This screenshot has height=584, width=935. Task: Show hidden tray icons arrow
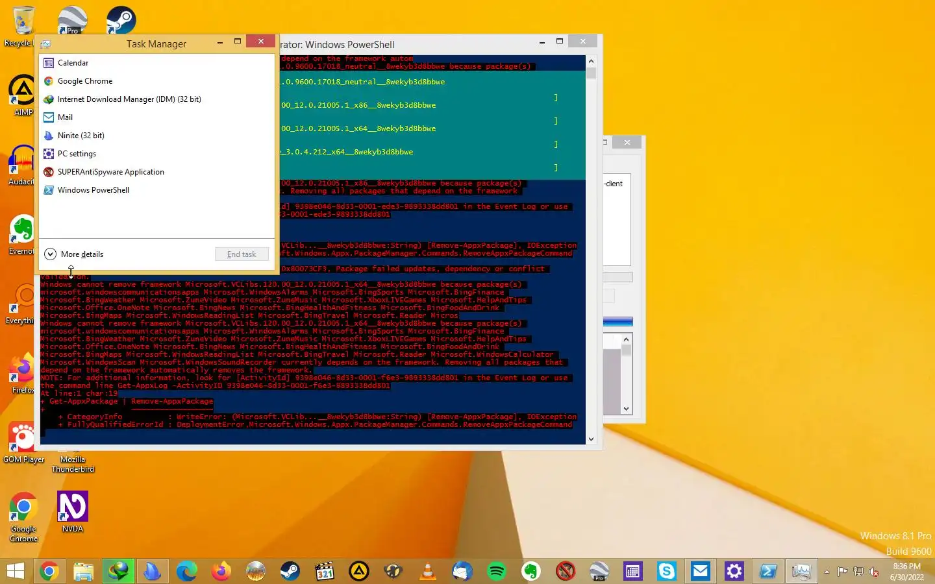tap(827, 572)
